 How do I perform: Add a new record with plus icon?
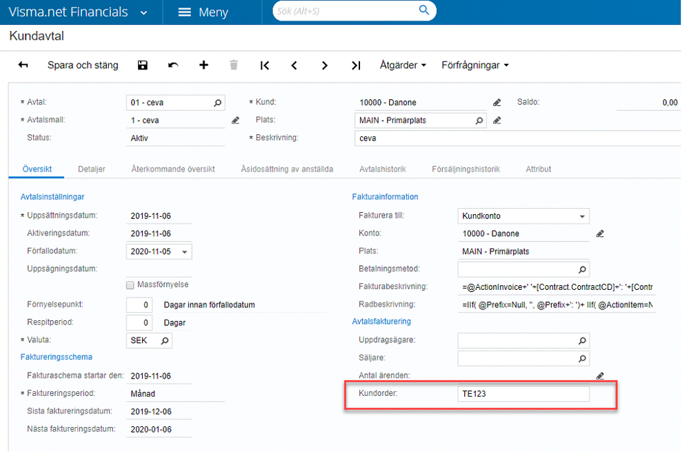(203, 65)
